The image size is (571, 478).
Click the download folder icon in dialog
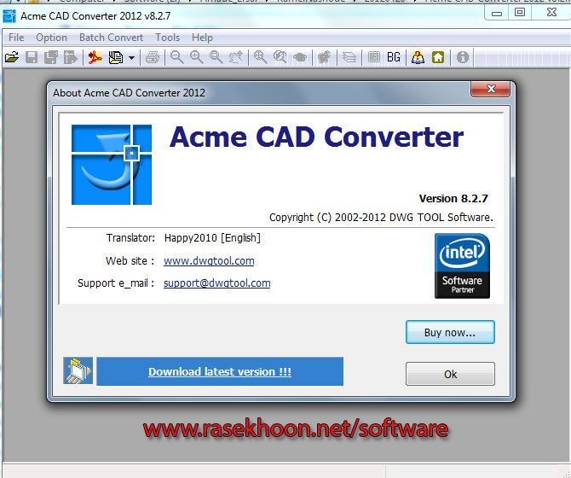[78, 370]
